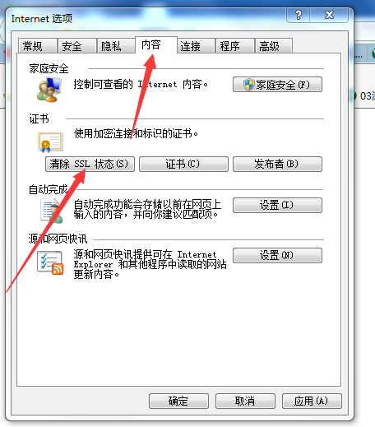
Task: Click the AutoComplete document-person icon
Action: pyautogui.click(x=52, y=211)
